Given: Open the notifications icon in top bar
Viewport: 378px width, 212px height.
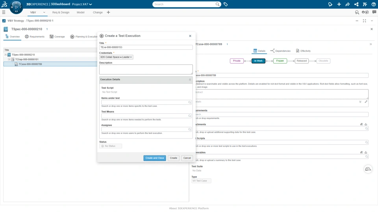Looking at the screenshot, I should pyautogui.click(x=330, y=4).
